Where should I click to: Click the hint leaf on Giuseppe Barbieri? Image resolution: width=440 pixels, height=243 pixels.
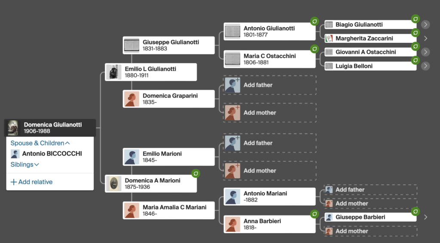[x=416, y=212]
